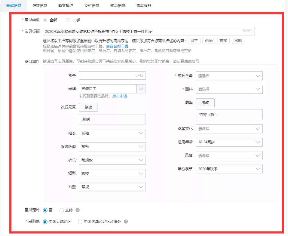This screenshot has width=288, height=236.
Task: Select 二手 radio for 宝贝类型
Action: pos(68,20)
